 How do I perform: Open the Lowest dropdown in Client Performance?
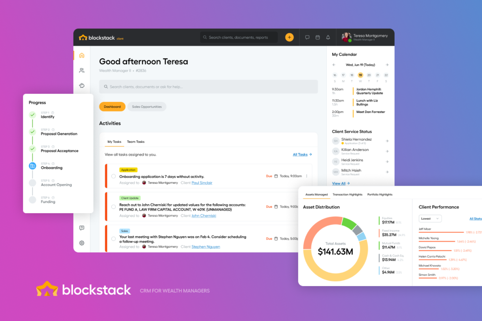pos(430,218)
